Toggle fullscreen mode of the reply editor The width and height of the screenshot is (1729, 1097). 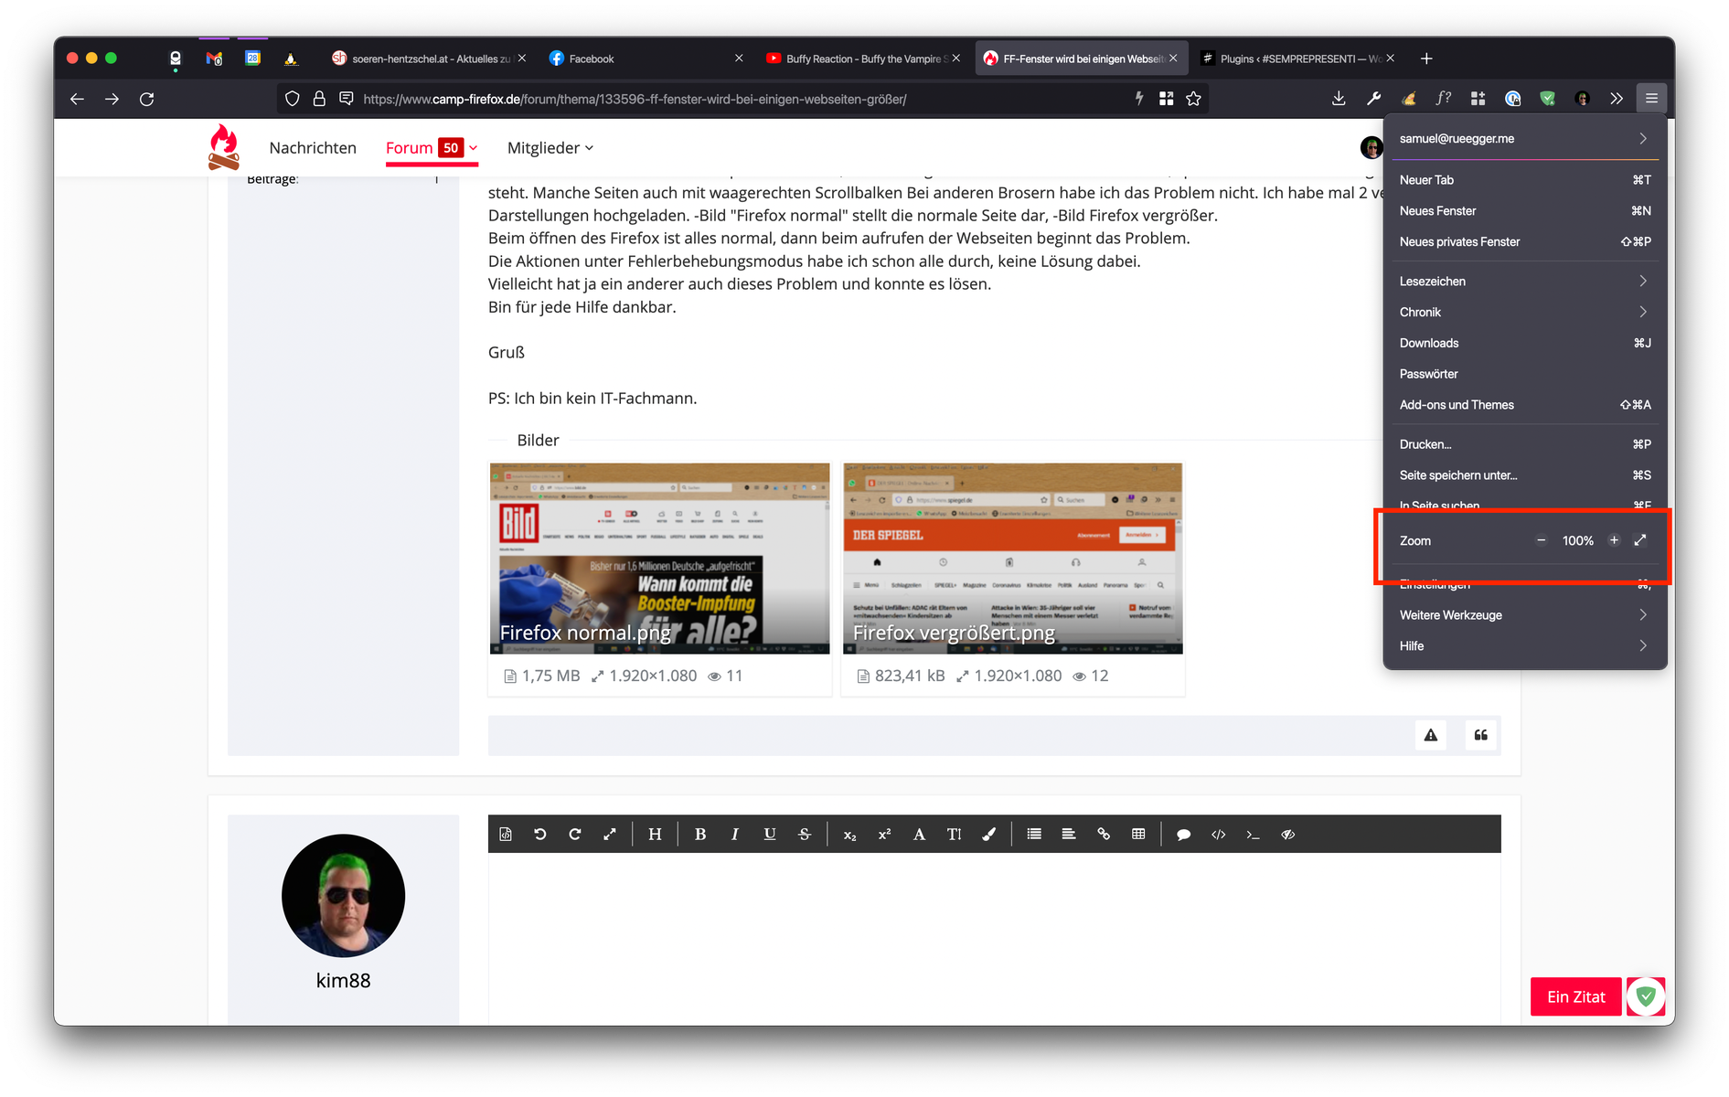click(x=610, y=834)
